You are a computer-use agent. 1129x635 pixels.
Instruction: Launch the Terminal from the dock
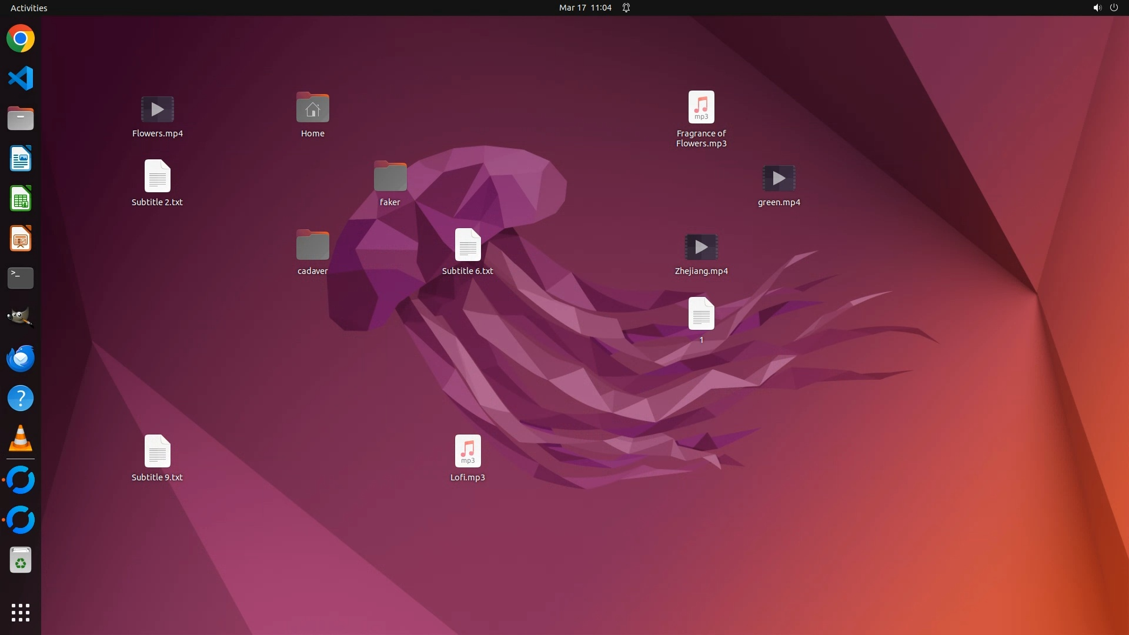tap(21, 278)
